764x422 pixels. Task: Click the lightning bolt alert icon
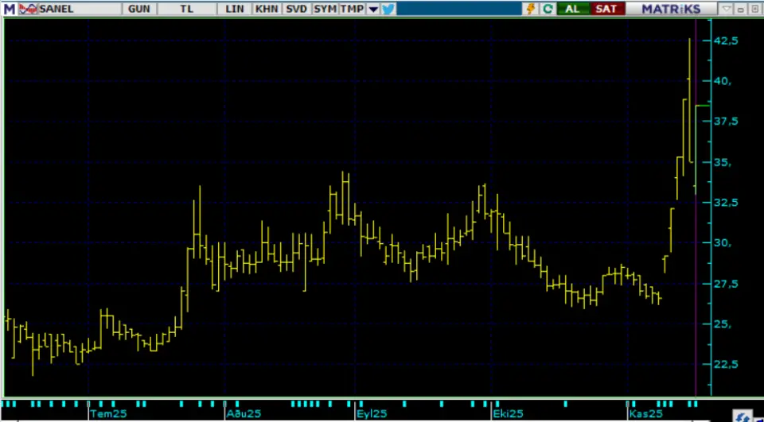(531, 9)
